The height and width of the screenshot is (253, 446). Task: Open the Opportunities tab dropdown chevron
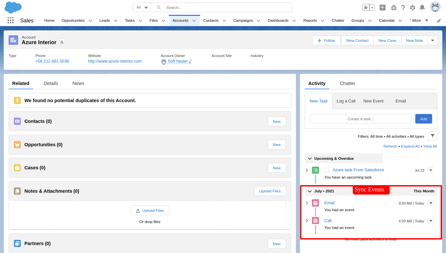coord(90,20)
